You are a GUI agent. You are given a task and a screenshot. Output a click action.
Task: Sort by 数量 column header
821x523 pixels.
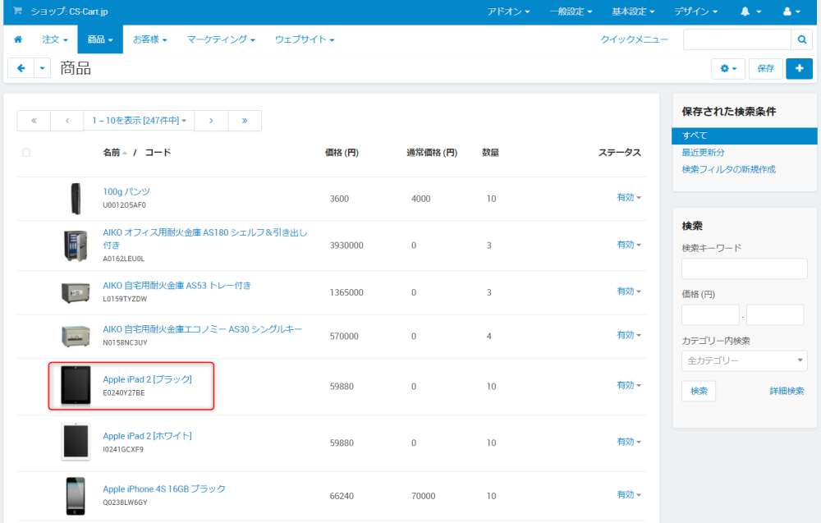click(491, 153)
